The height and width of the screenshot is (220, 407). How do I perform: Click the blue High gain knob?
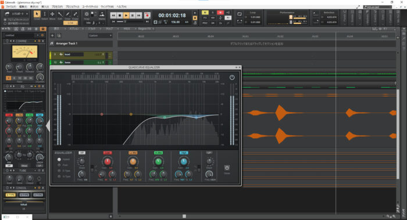184,161
